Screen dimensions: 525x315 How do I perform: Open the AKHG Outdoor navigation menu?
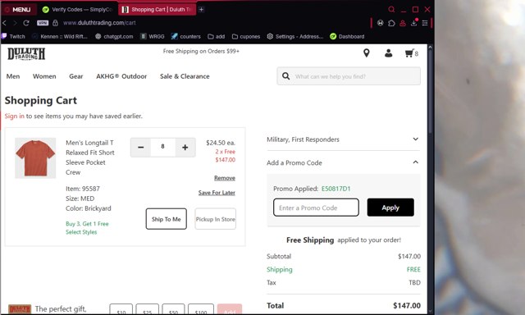[121, 76]
